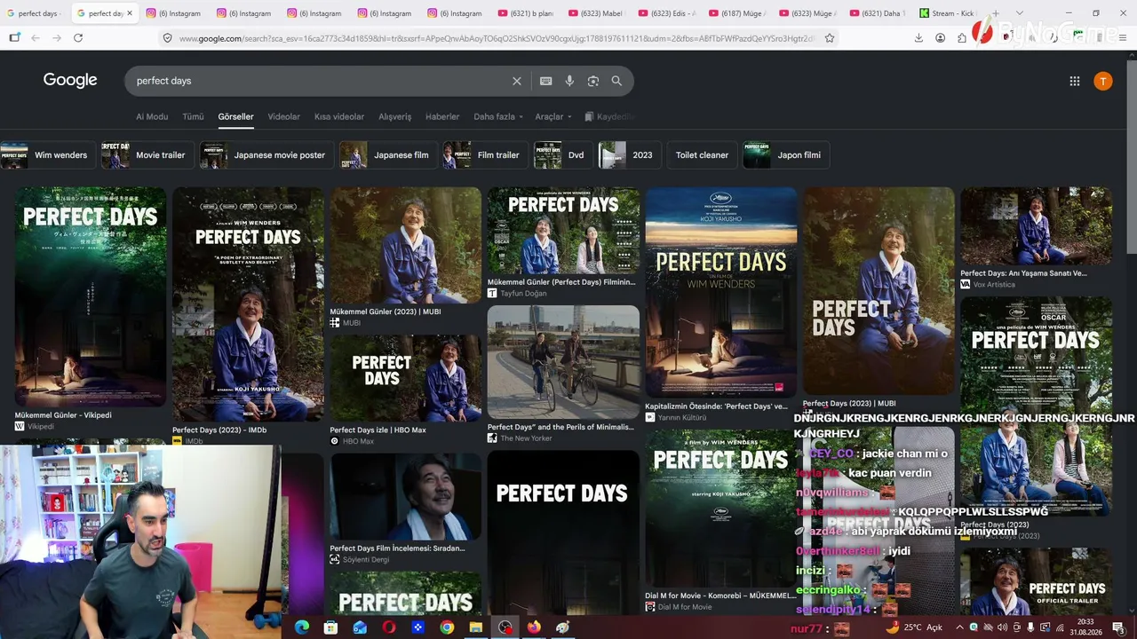Open the browser downloads panel

pyautogui.click(x=918, y=38)
